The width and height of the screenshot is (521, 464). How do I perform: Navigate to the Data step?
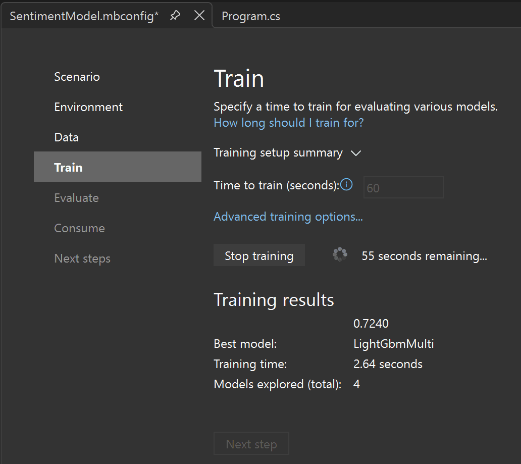(66, 137)
